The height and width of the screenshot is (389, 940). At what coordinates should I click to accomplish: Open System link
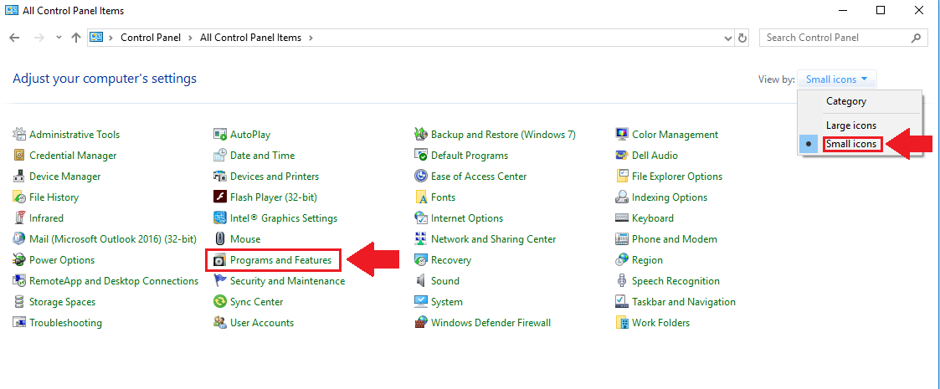click(447, 302)
